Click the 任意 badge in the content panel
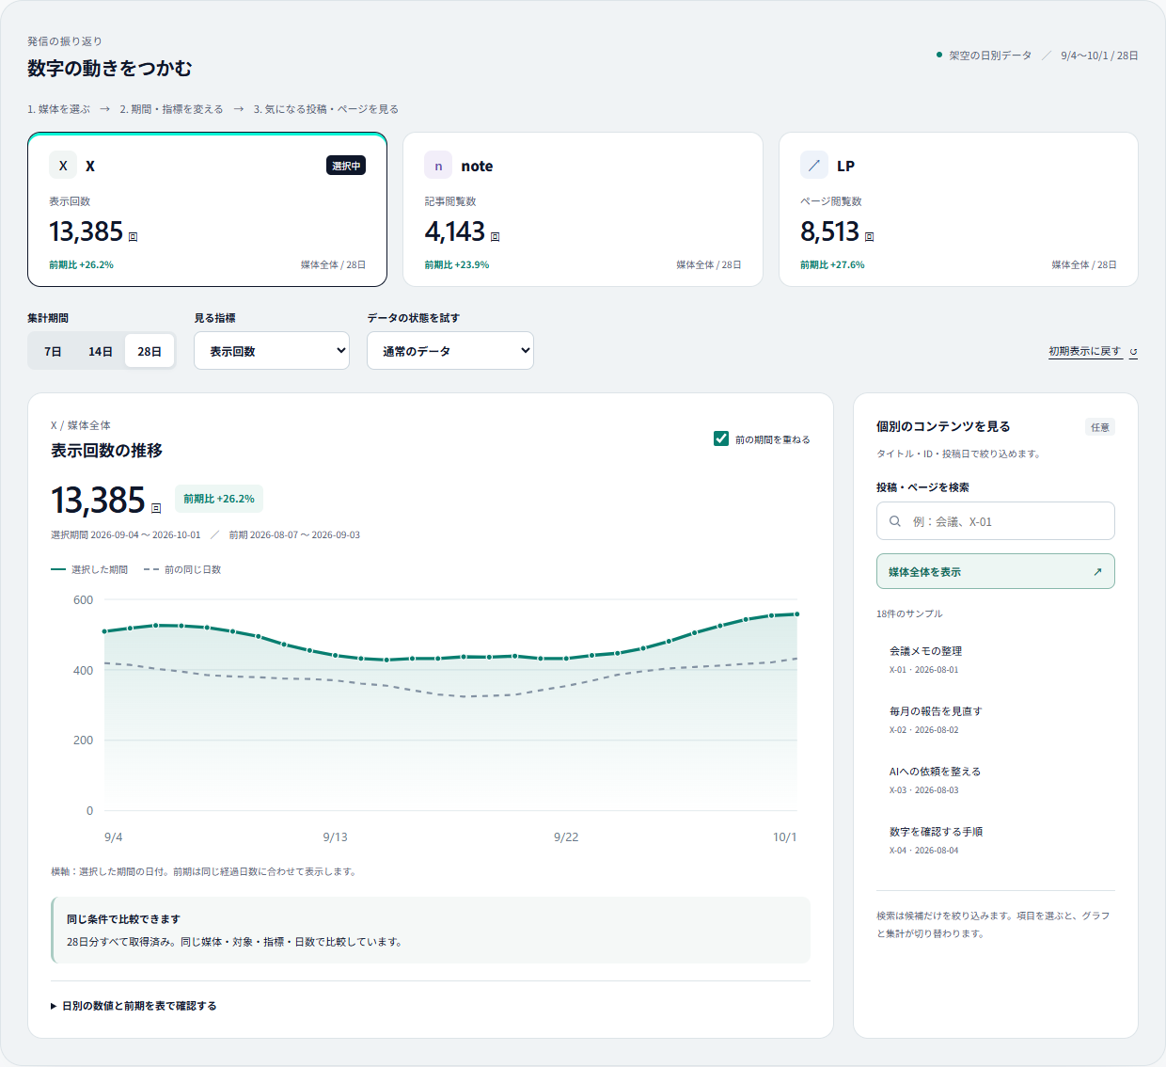Viewport: 1166px width, 1067px height. click(1100, 427)
